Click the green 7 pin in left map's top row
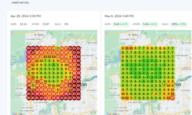 [57, 48]
